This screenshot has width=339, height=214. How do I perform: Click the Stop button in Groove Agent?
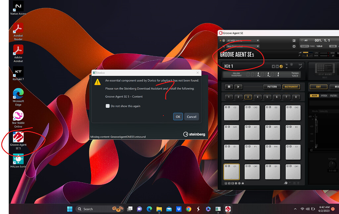coord(229,87)
